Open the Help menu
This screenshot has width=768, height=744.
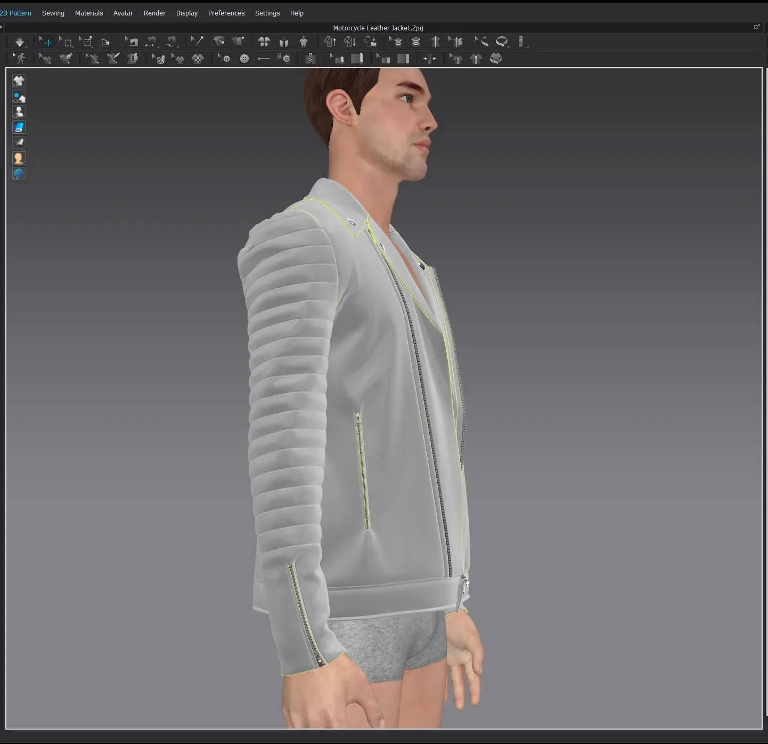(x=297, y=13)
